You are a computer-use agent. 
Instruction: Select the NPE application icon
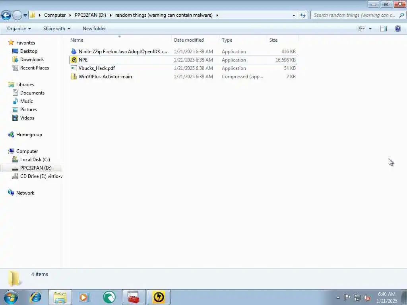pos(74,60)
